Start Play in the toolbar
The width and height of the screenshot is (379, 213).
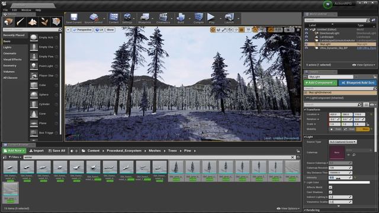(x=211, y=18)
